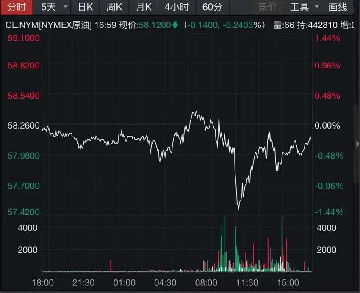Click the -1.44% green axis label
This screenshot has height=293, width=360.
tap(329, 212)
